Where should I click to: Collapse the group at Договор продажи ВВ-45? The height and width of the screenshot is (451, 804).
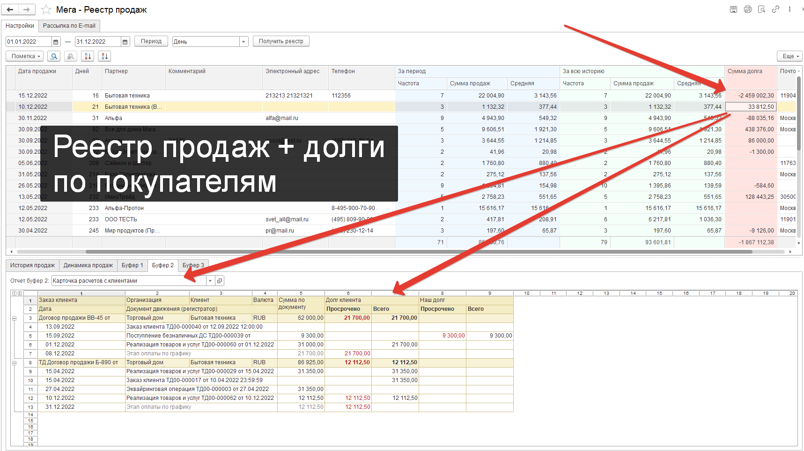14,318
